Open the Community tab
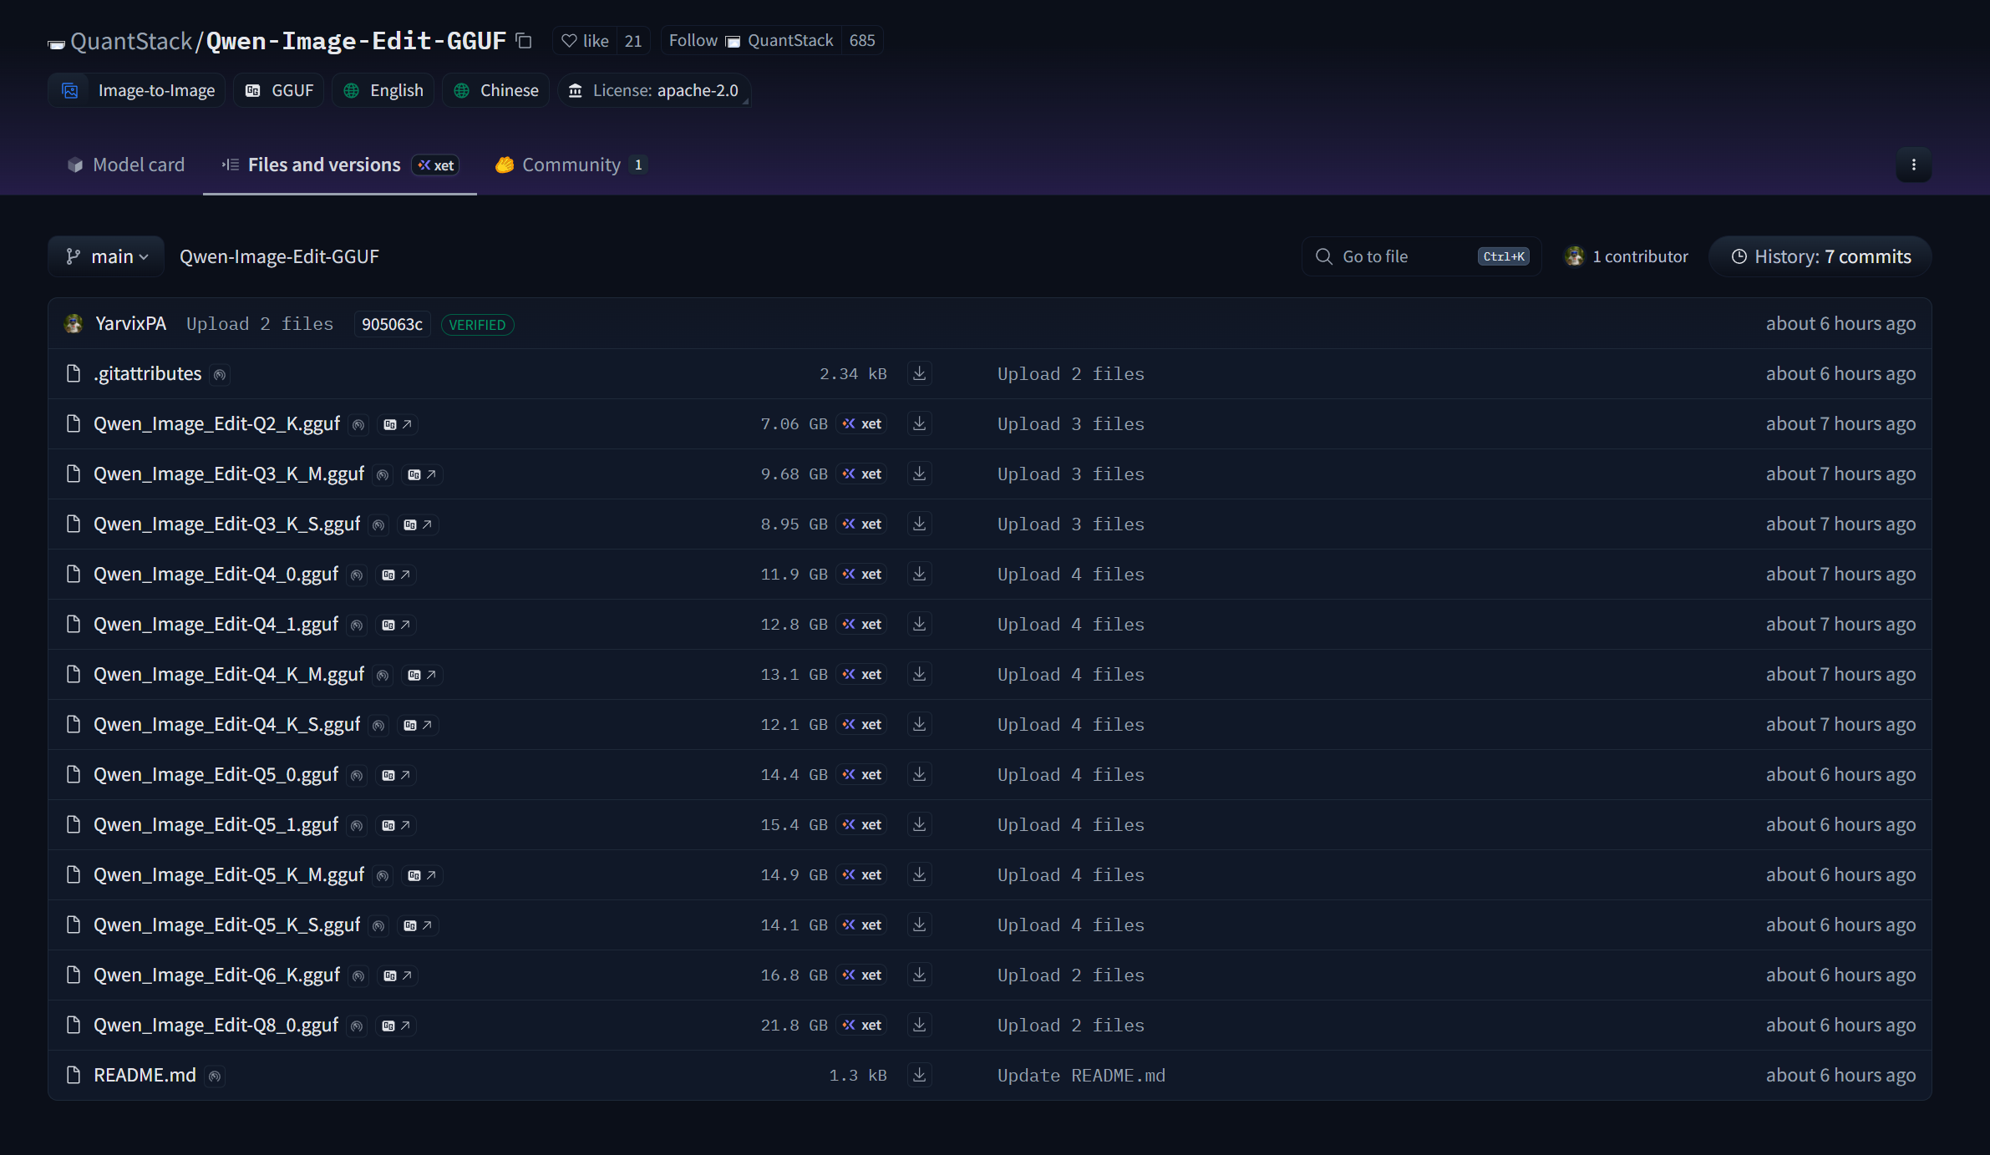This screenshot has height=1155, width=1990. (571, 165)
